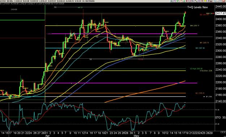This screenshot has width=226, height=137.
Task: Click the 2360.00 price axis label
Action: pos(221,32)
